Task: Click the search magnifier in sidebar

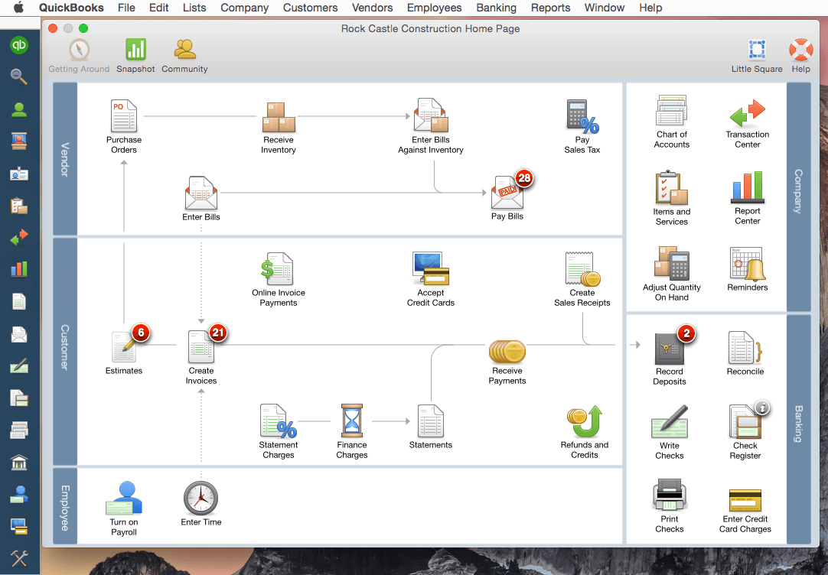Action: pyautogui.click(x=19, y=77)
